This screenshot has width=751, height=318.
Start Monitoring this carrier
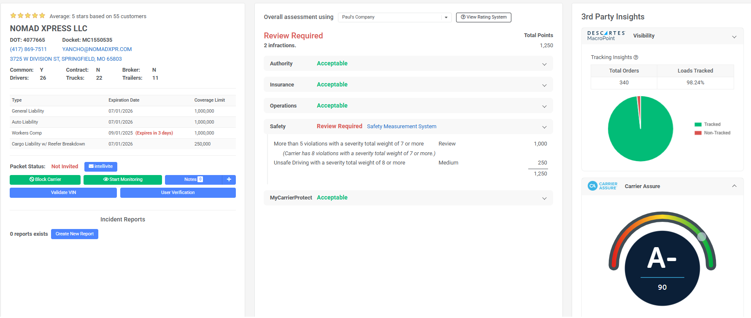click(122, 180)
